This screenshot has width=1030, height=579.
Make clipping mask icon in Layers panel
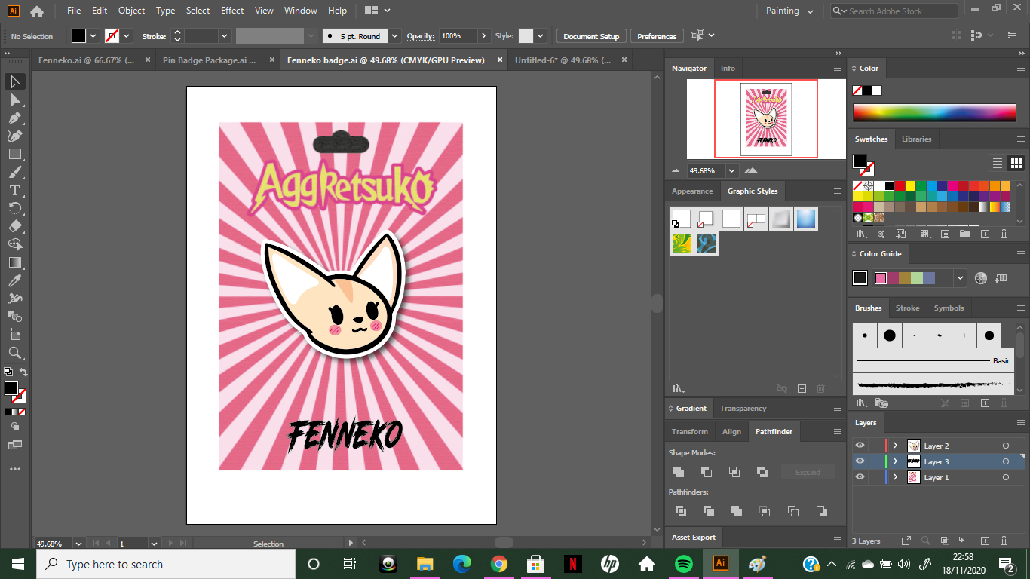pos(946,541)
